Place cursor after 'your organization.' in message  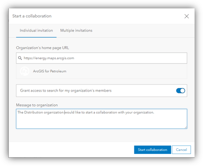[155, 112]
